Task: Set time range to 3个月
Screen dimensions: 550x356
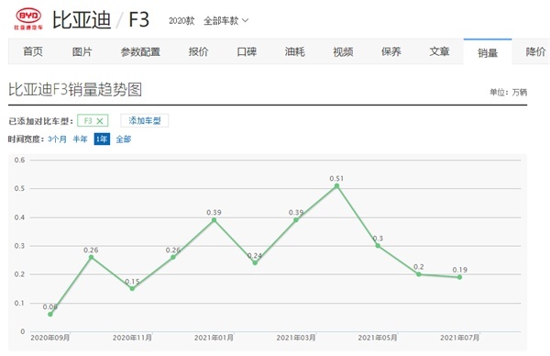Action: (57, 139)
